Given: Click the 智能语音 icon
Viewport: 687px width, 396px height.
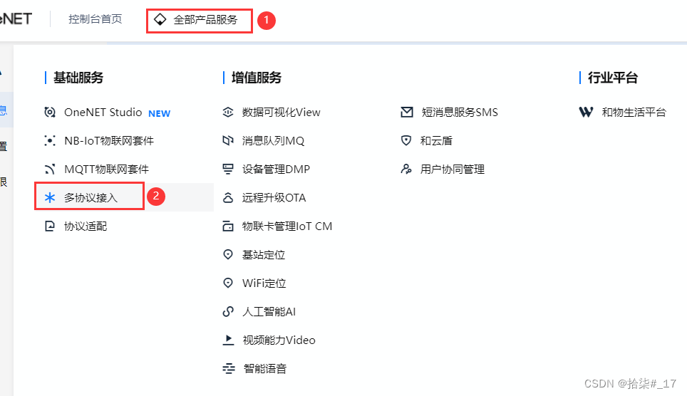Looking at the screenshot, I should coord(228,368).
